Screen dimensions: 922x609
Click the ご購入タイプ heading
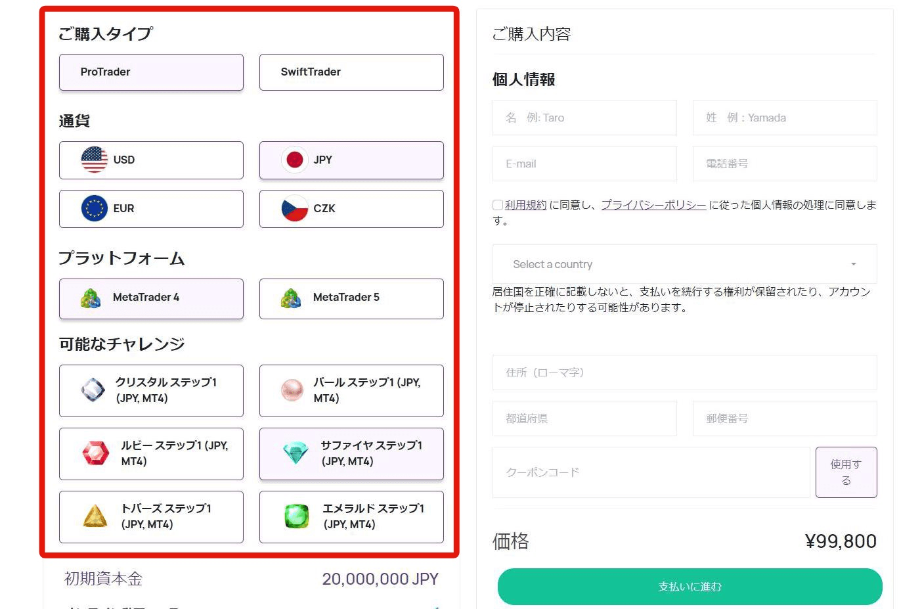coord(106,34)
